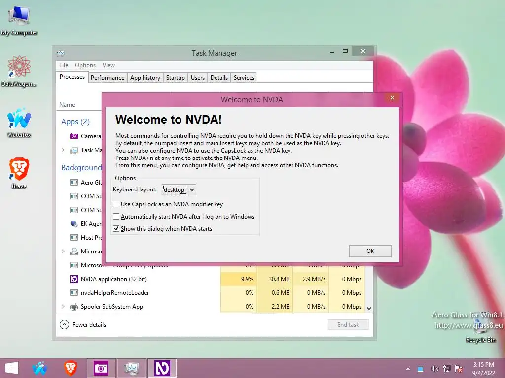Switch to the Startup tab

point(175,77)
